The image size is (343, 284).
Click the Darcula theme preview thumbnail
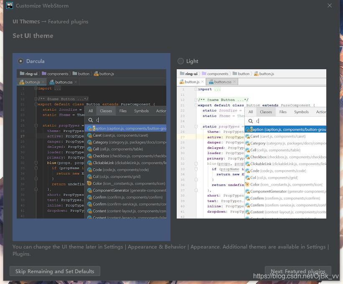click(91, 144)
